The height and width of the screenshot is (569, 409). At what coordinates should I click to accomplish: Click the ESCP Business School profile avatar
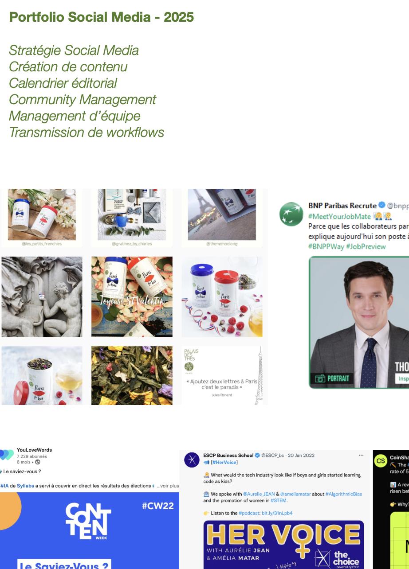pos(192,460)
